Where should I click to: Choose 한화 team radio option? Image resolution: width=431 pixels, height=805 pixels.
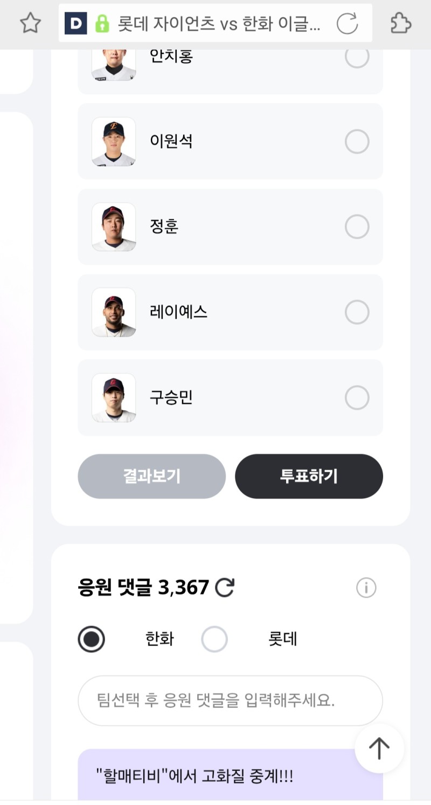pyautogui.click(x=92, y=639)
